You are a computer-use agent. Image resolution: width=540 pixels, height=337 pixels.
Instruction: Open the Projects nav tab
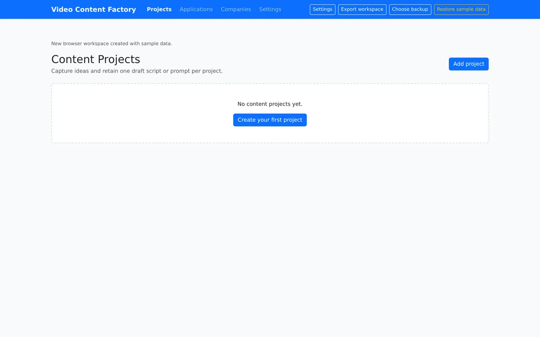point(159,9)
